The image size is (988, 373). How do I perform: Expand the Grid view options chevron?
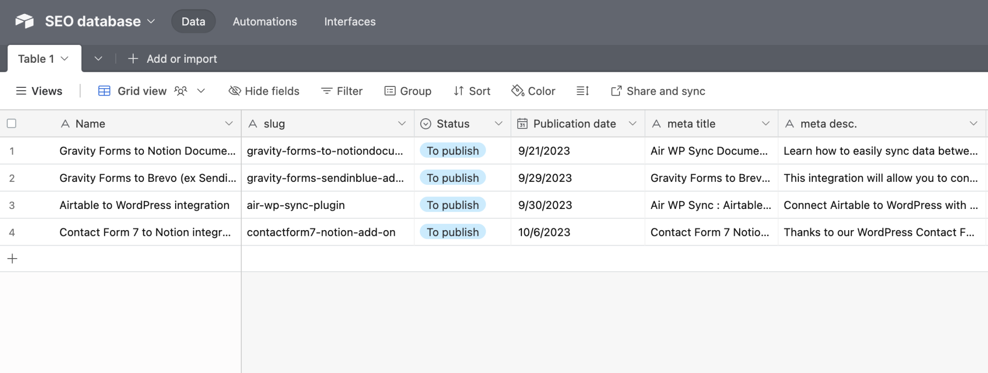(201, 91)
